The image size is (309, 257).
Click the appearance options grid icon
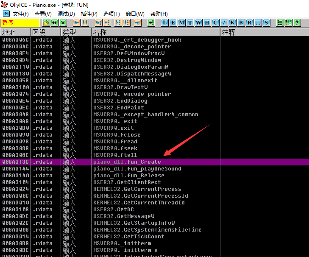[x=288, y=22]
